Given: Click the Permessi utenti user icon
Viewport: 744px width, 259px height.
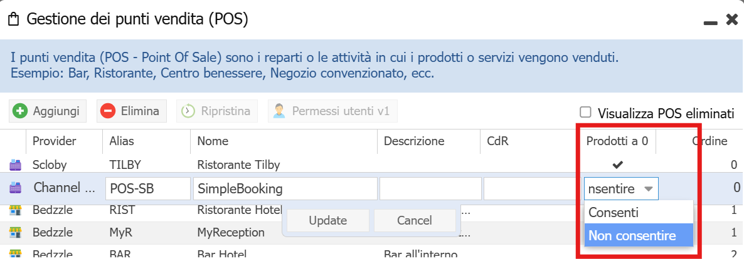Looking at the screenshot, I should coord(280,111).
